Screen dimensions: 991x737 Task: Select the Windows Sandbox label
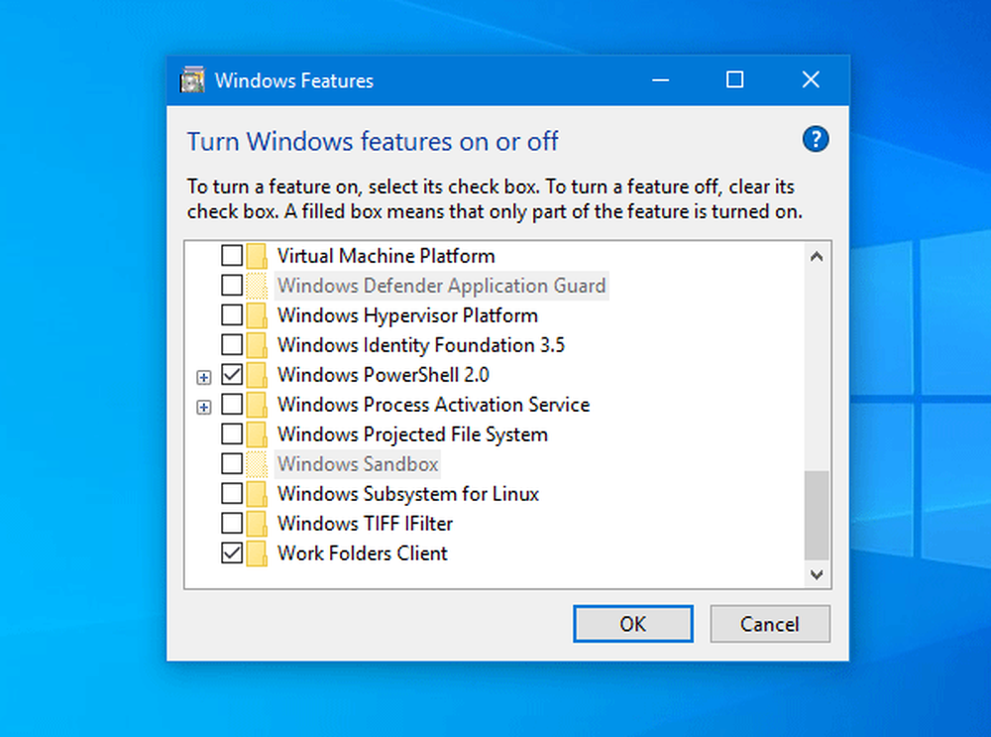pos(358,463)
